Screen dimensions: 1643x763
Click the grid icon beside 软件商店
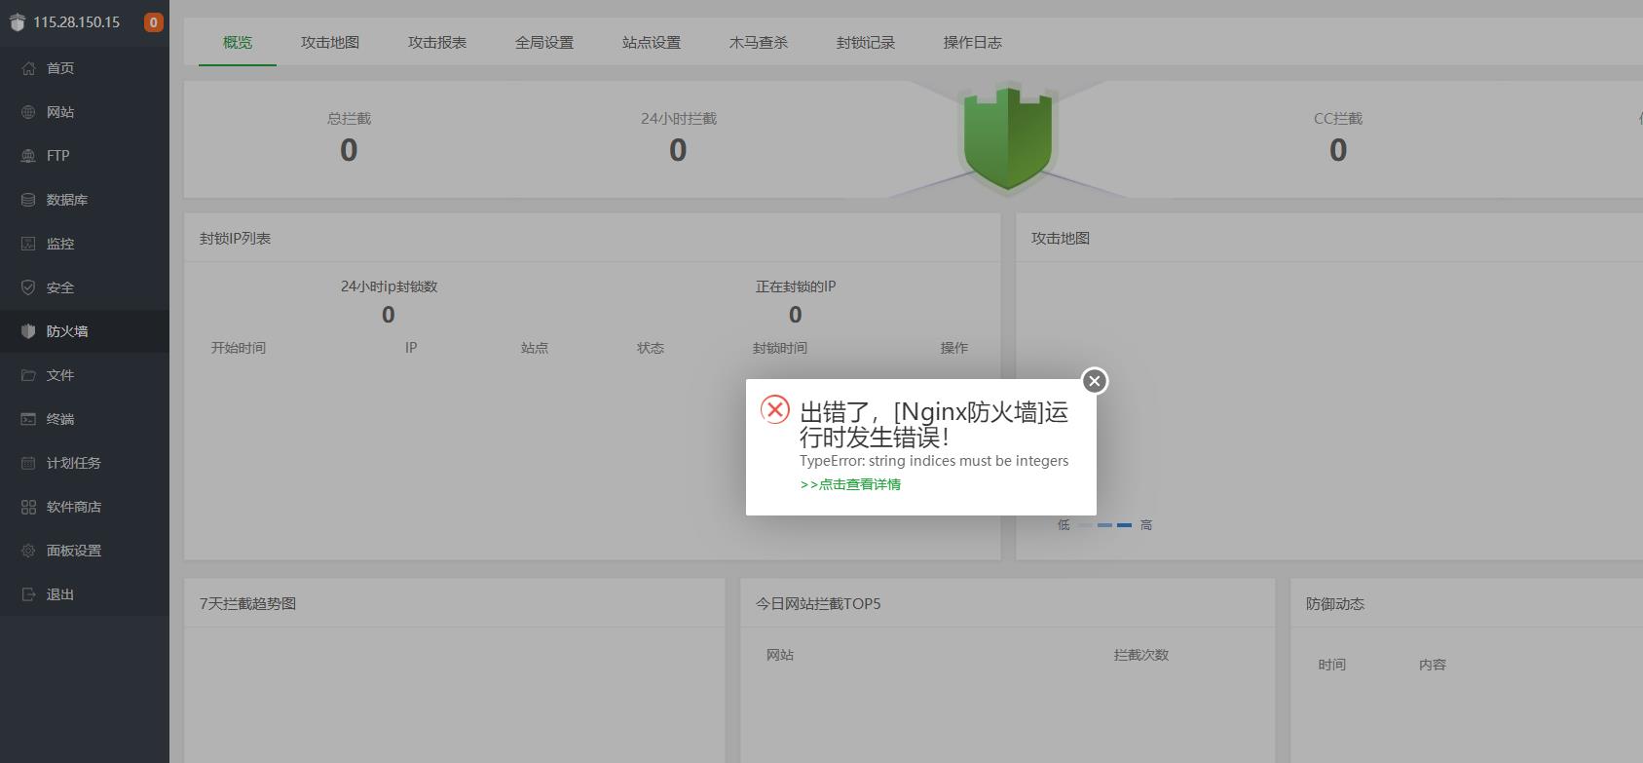click(28, 507)
